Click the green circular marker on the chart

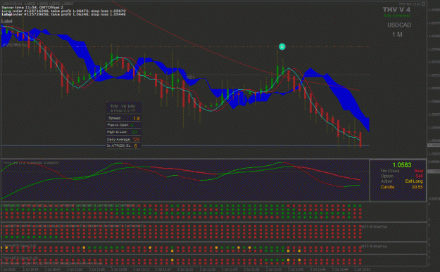[282, 47]
